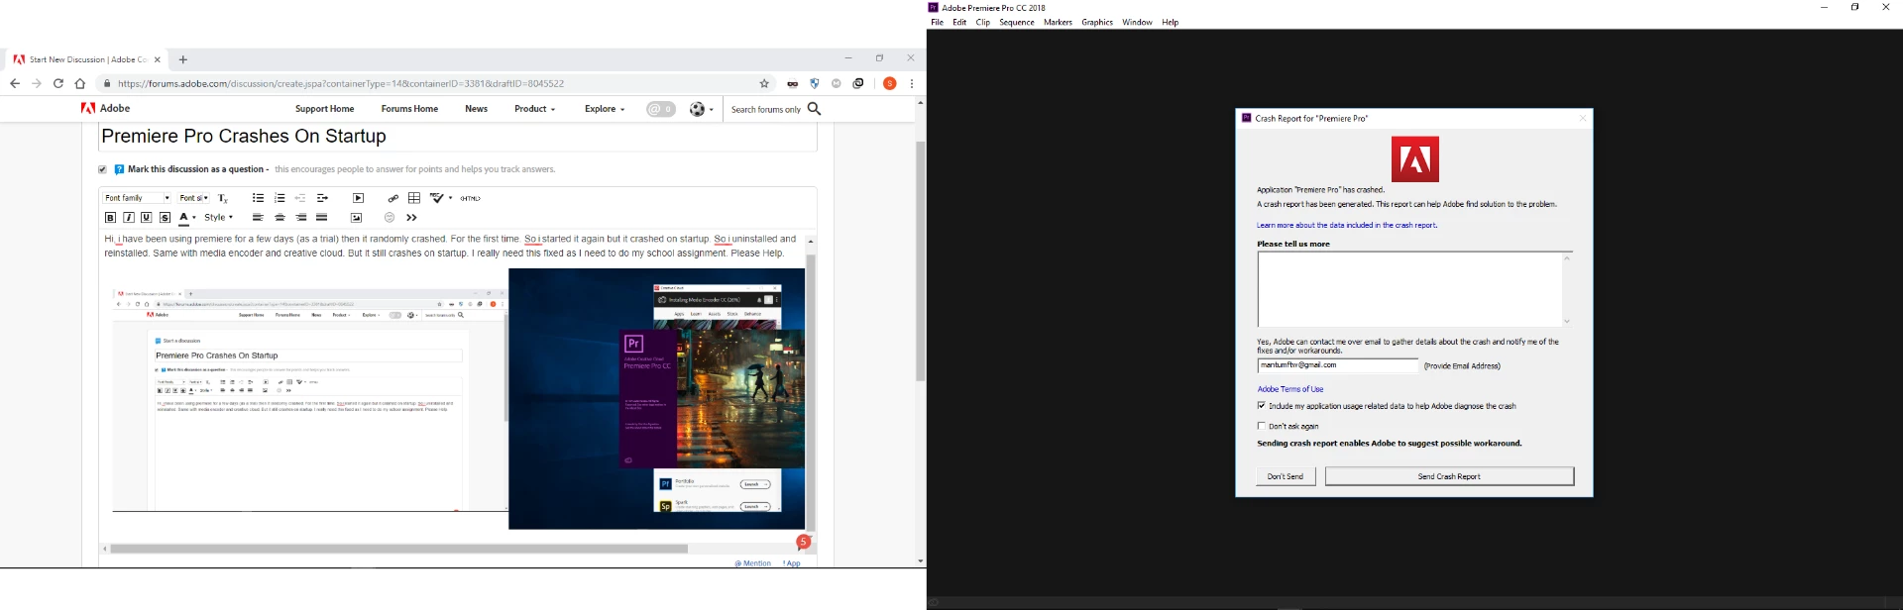1903x610 pixels.
Task: Insert video via the play icon
Action: (359, 198)
